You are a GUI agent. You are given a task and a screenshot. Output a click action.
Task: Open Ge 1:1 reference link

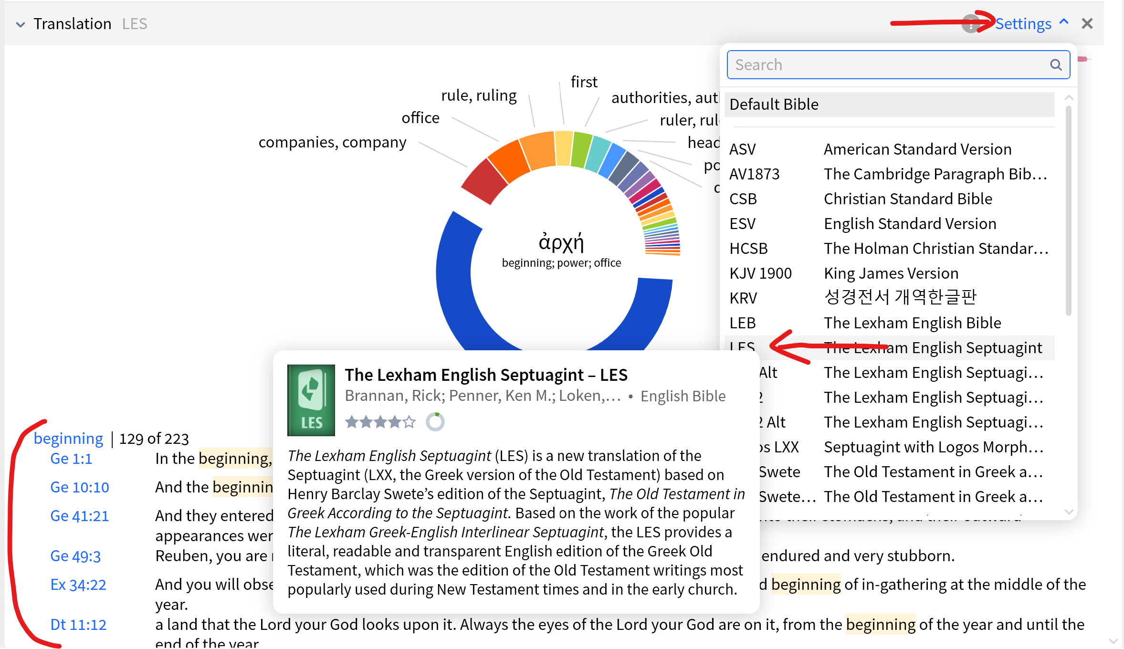pos(71,459)
